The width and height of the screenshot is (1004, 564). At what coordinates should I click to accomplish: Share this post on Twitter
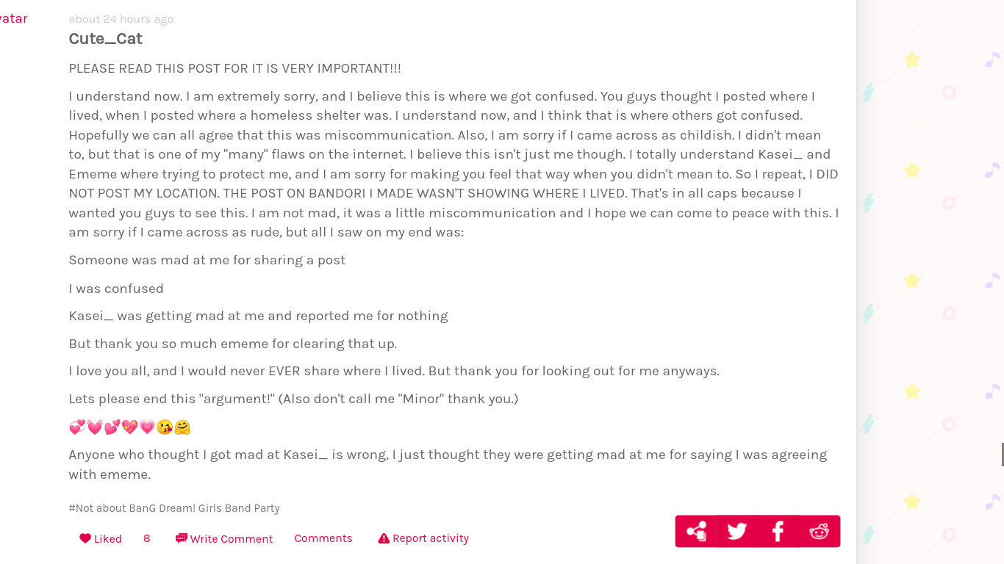[736, 531]
